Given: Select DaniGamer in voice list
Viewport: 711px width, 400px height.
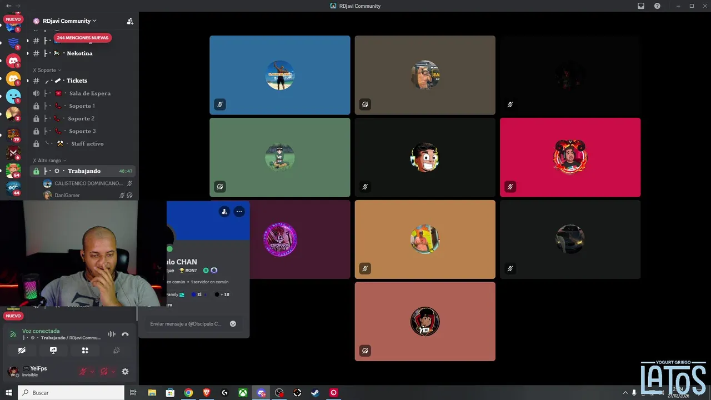Looking at the screenshot, I should (88, 196).
